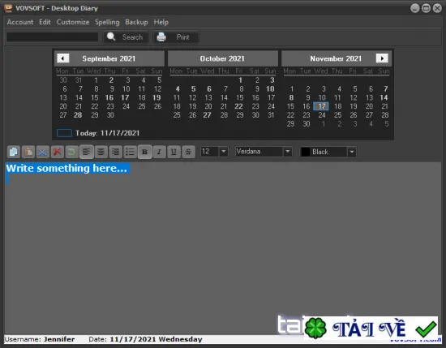Insert a bullet list
The width and height of the screenshot is (446, 348).
point(130,152)
